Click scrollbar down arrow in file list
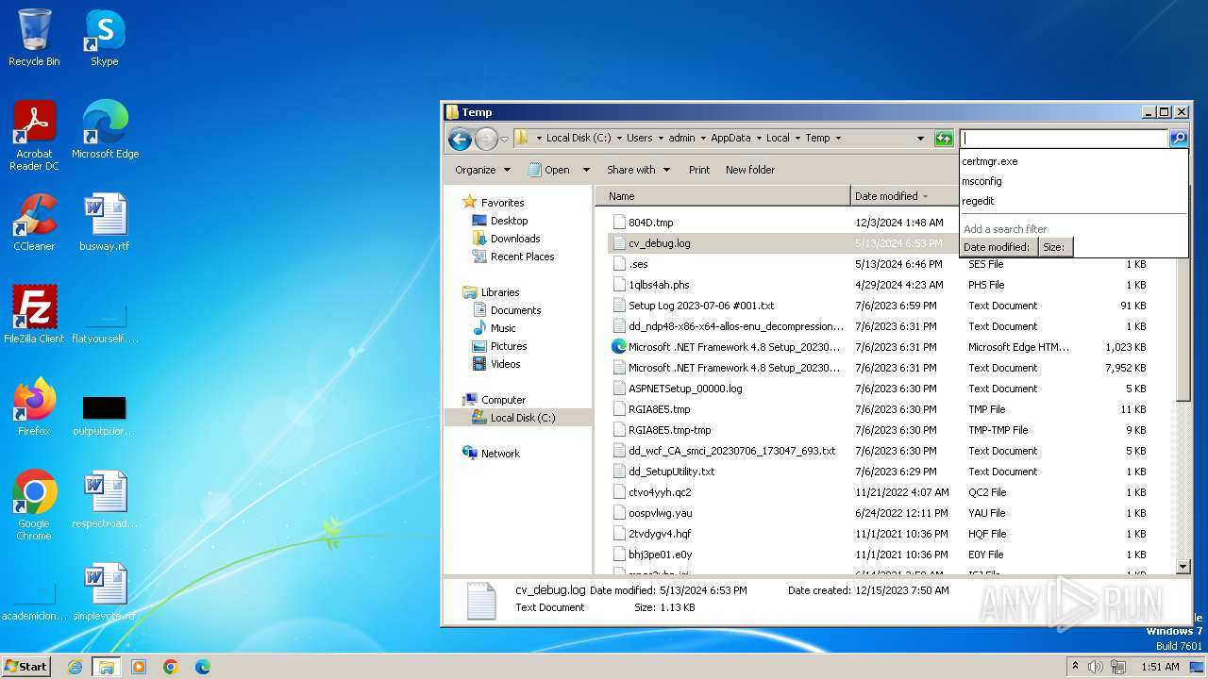The image size is (1208, 679). tap(1183, 567)
